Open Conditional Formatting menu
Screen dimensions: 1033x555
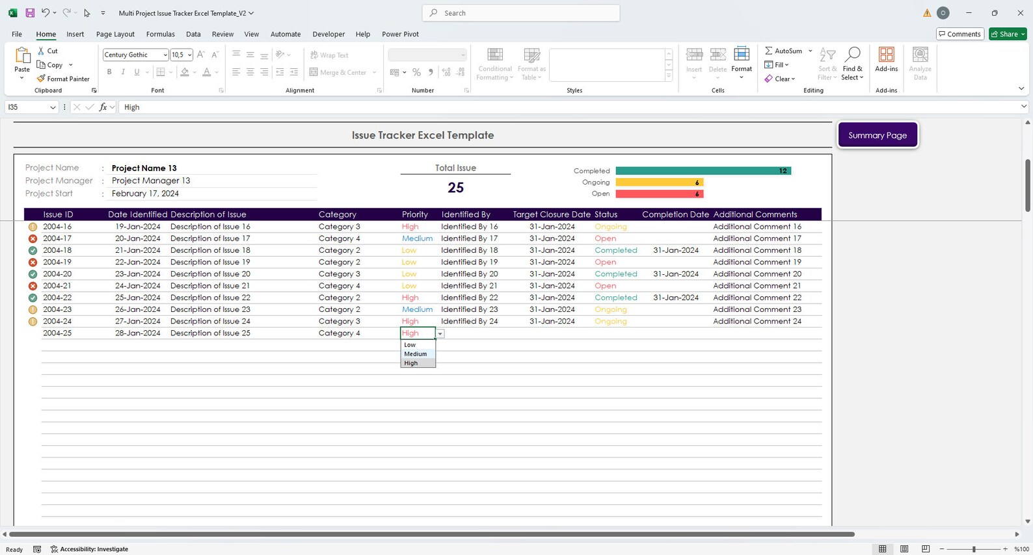[x=494, y=64]
